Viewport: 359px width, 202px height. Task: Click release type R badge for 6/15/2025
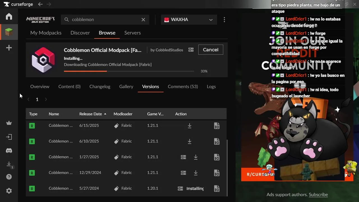coord(32,126)
